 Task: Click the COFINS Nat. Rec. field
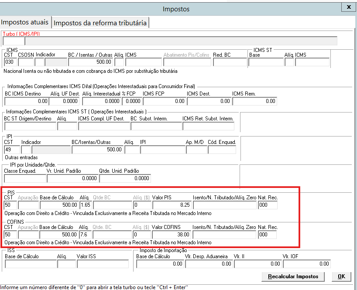pos(268,235)
